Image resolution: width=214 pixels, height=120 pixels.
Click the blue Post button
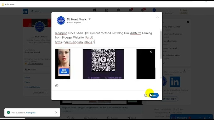(154, 95)
